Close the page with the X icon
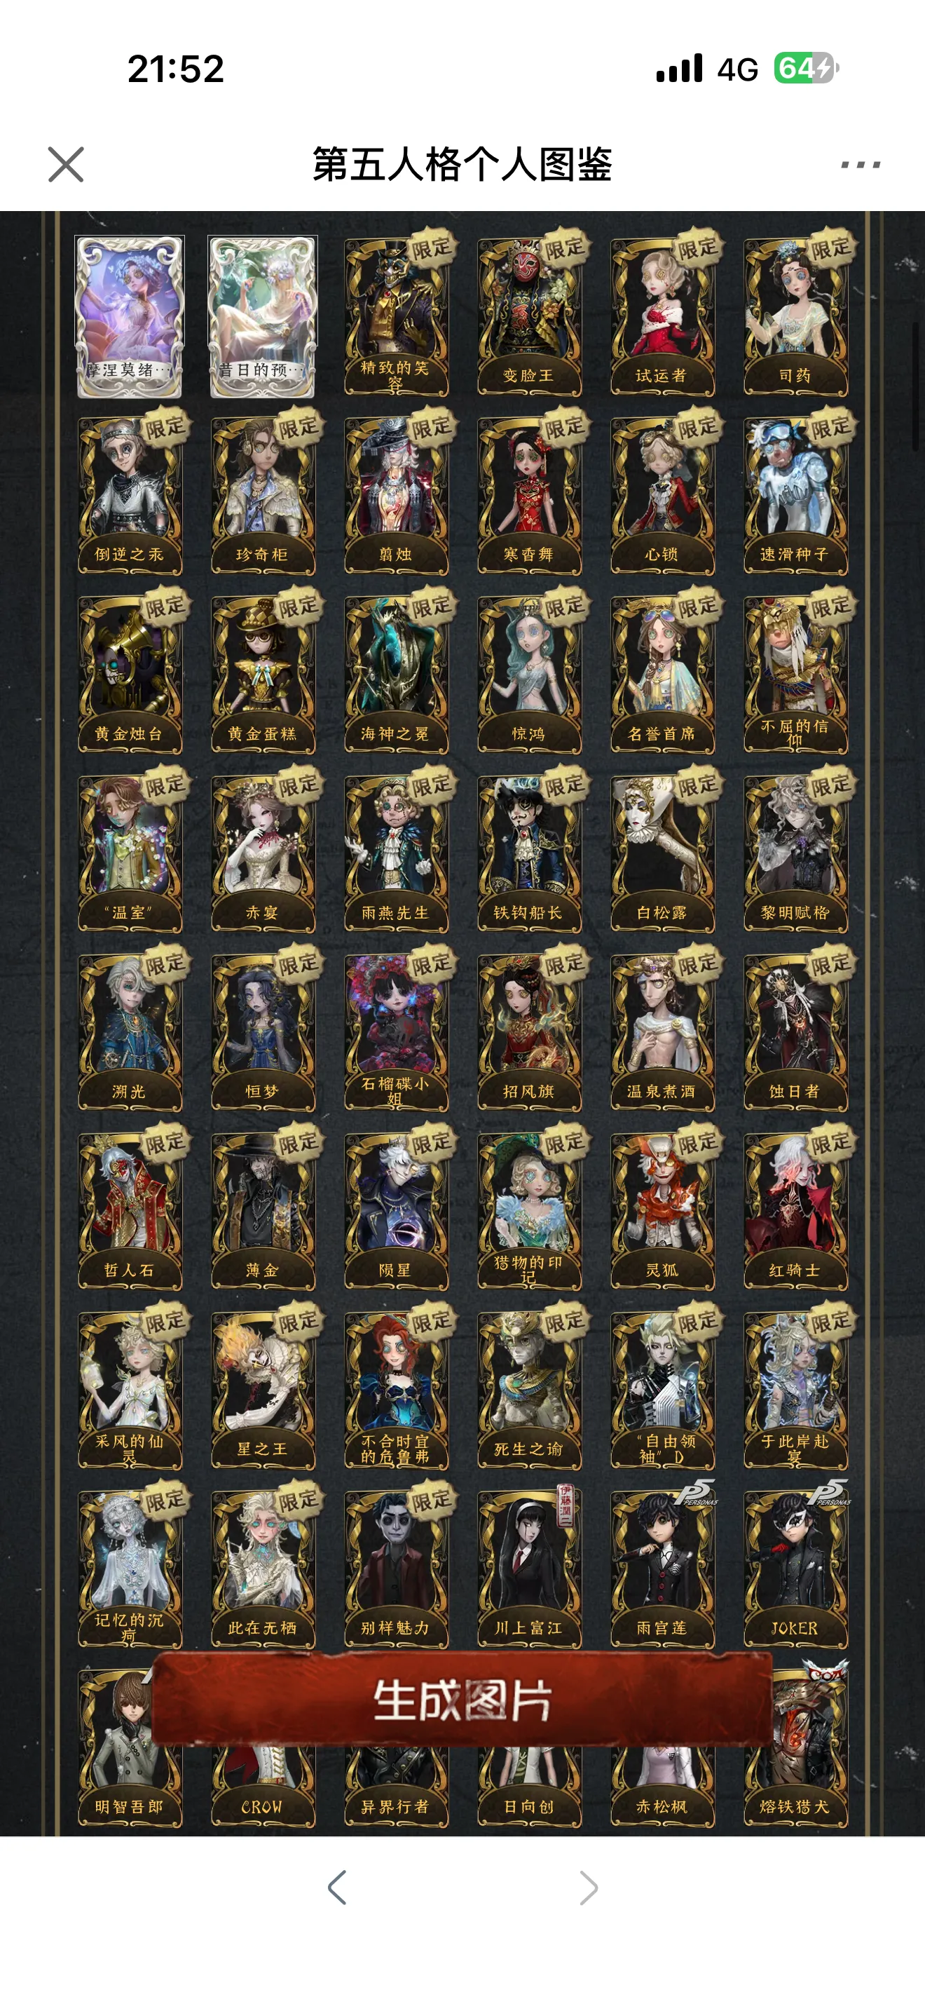Viewport: 925px width, 2011px height. (x=65, y=165)
